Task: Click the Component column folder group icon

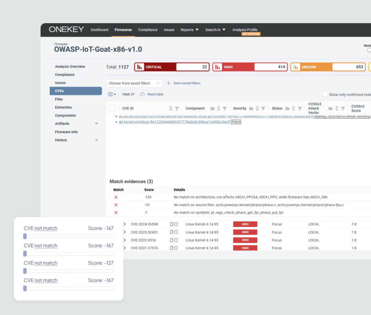Action: pos(212,108)
